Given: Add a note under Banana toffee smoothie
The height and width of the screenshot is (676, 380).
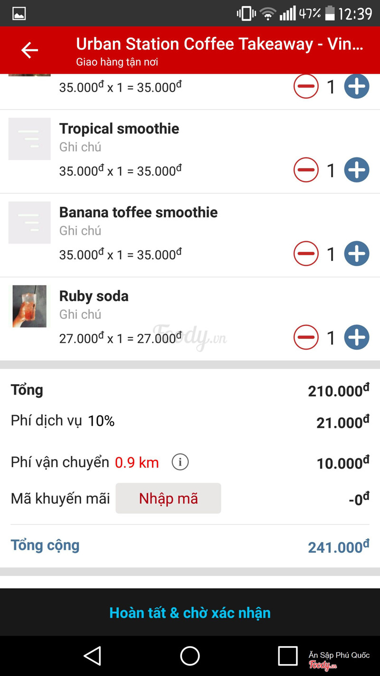Looking at the screenshot, I should click(80, 231).
